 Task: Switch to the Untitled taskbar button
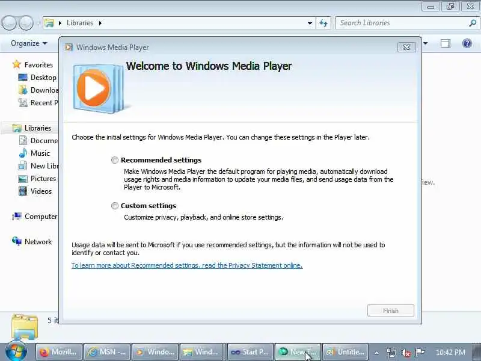(345, 352)
